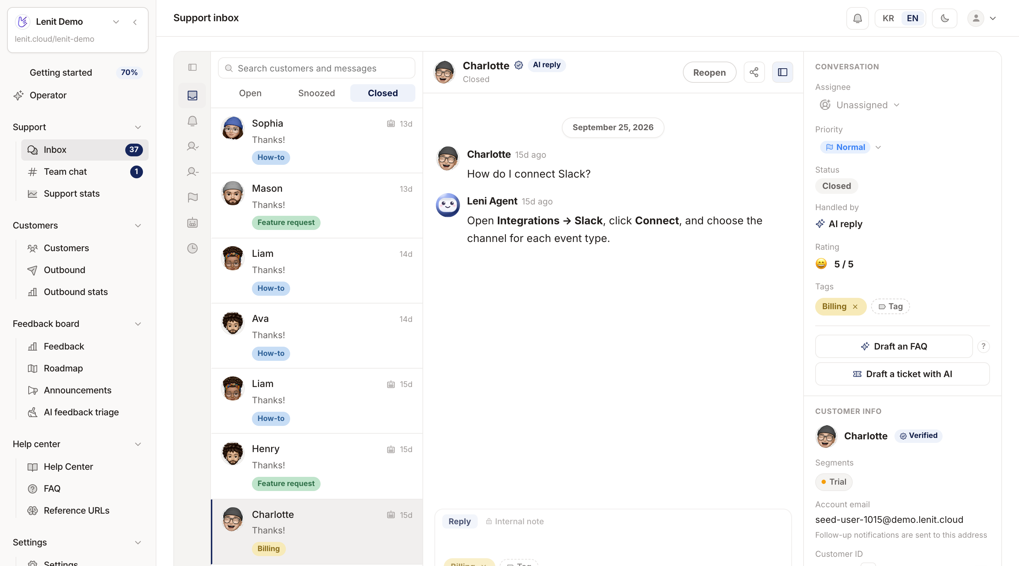1019x566 pixels.
Task: Click the Reopen button
Action: pyautogui.click(x=709, y=73)
